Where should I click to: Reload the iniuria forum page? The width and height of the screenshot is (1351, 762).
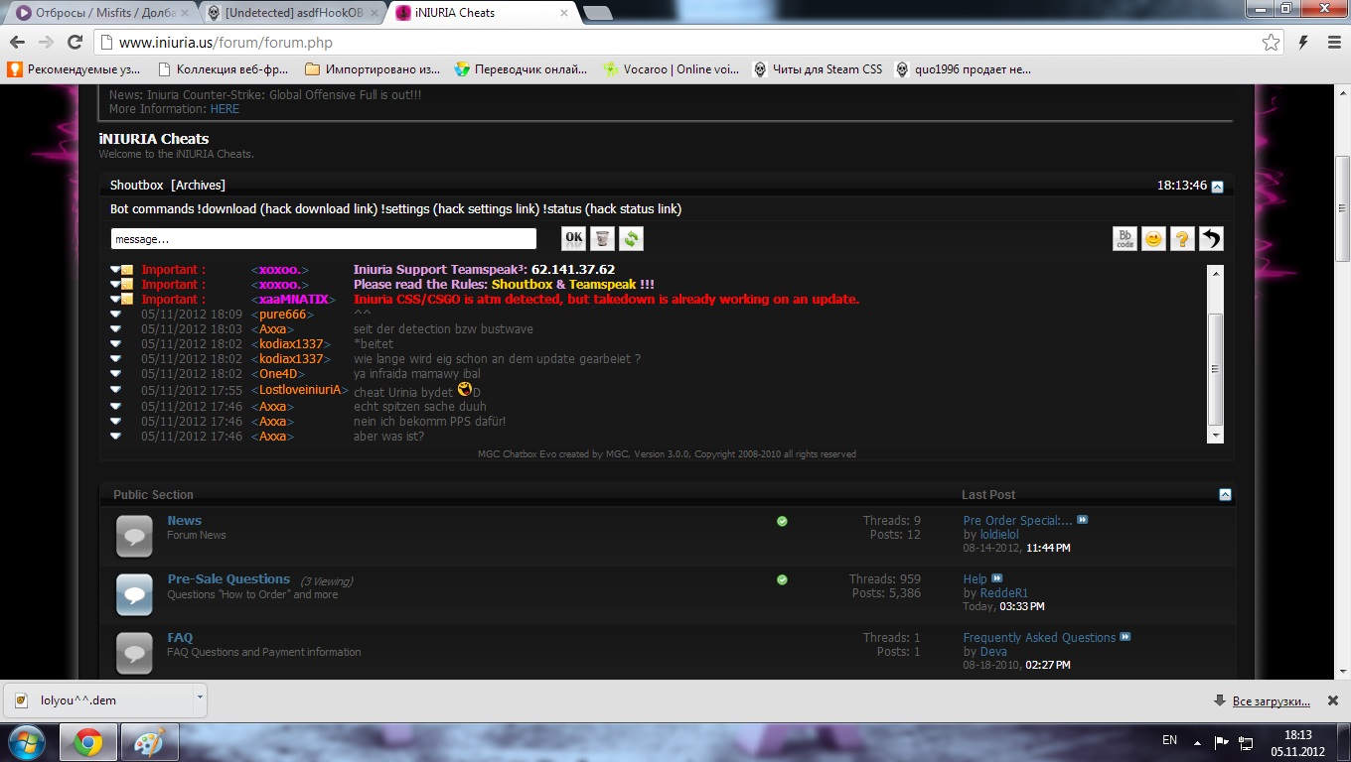pos(75,42)
